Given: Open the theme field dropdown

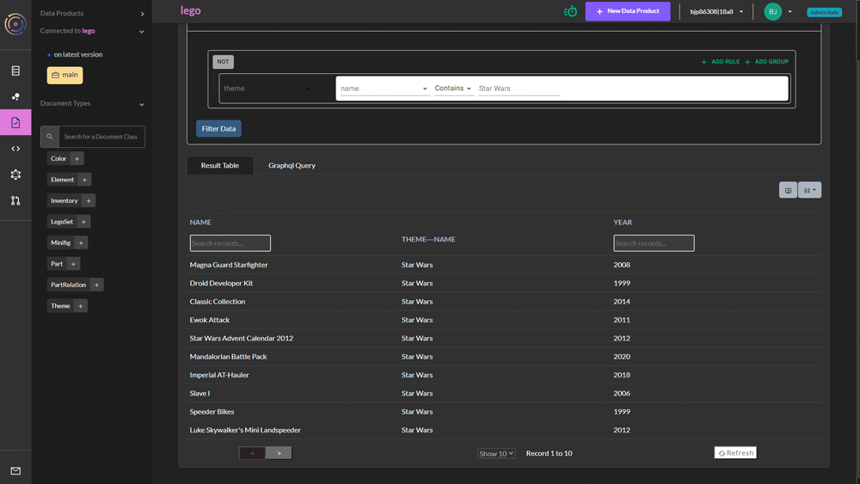Looking at the screenshot, I should [267, 89].
